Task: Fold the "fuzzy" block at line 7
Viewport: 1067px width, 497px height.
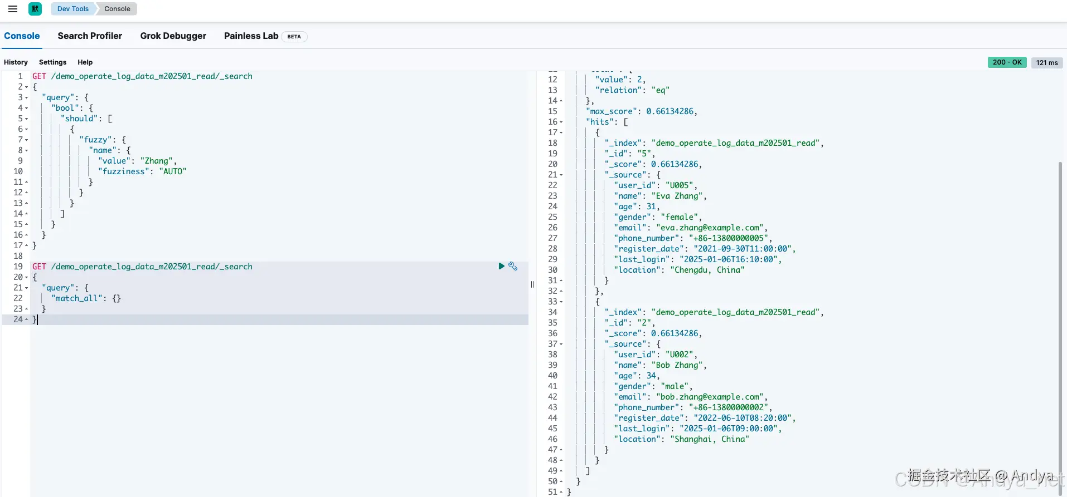Action: [26, 140]
